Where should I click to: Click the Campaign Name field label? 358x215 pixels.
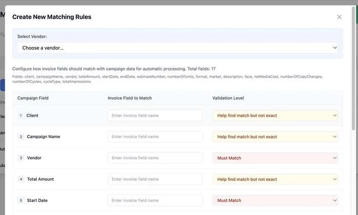43,136
